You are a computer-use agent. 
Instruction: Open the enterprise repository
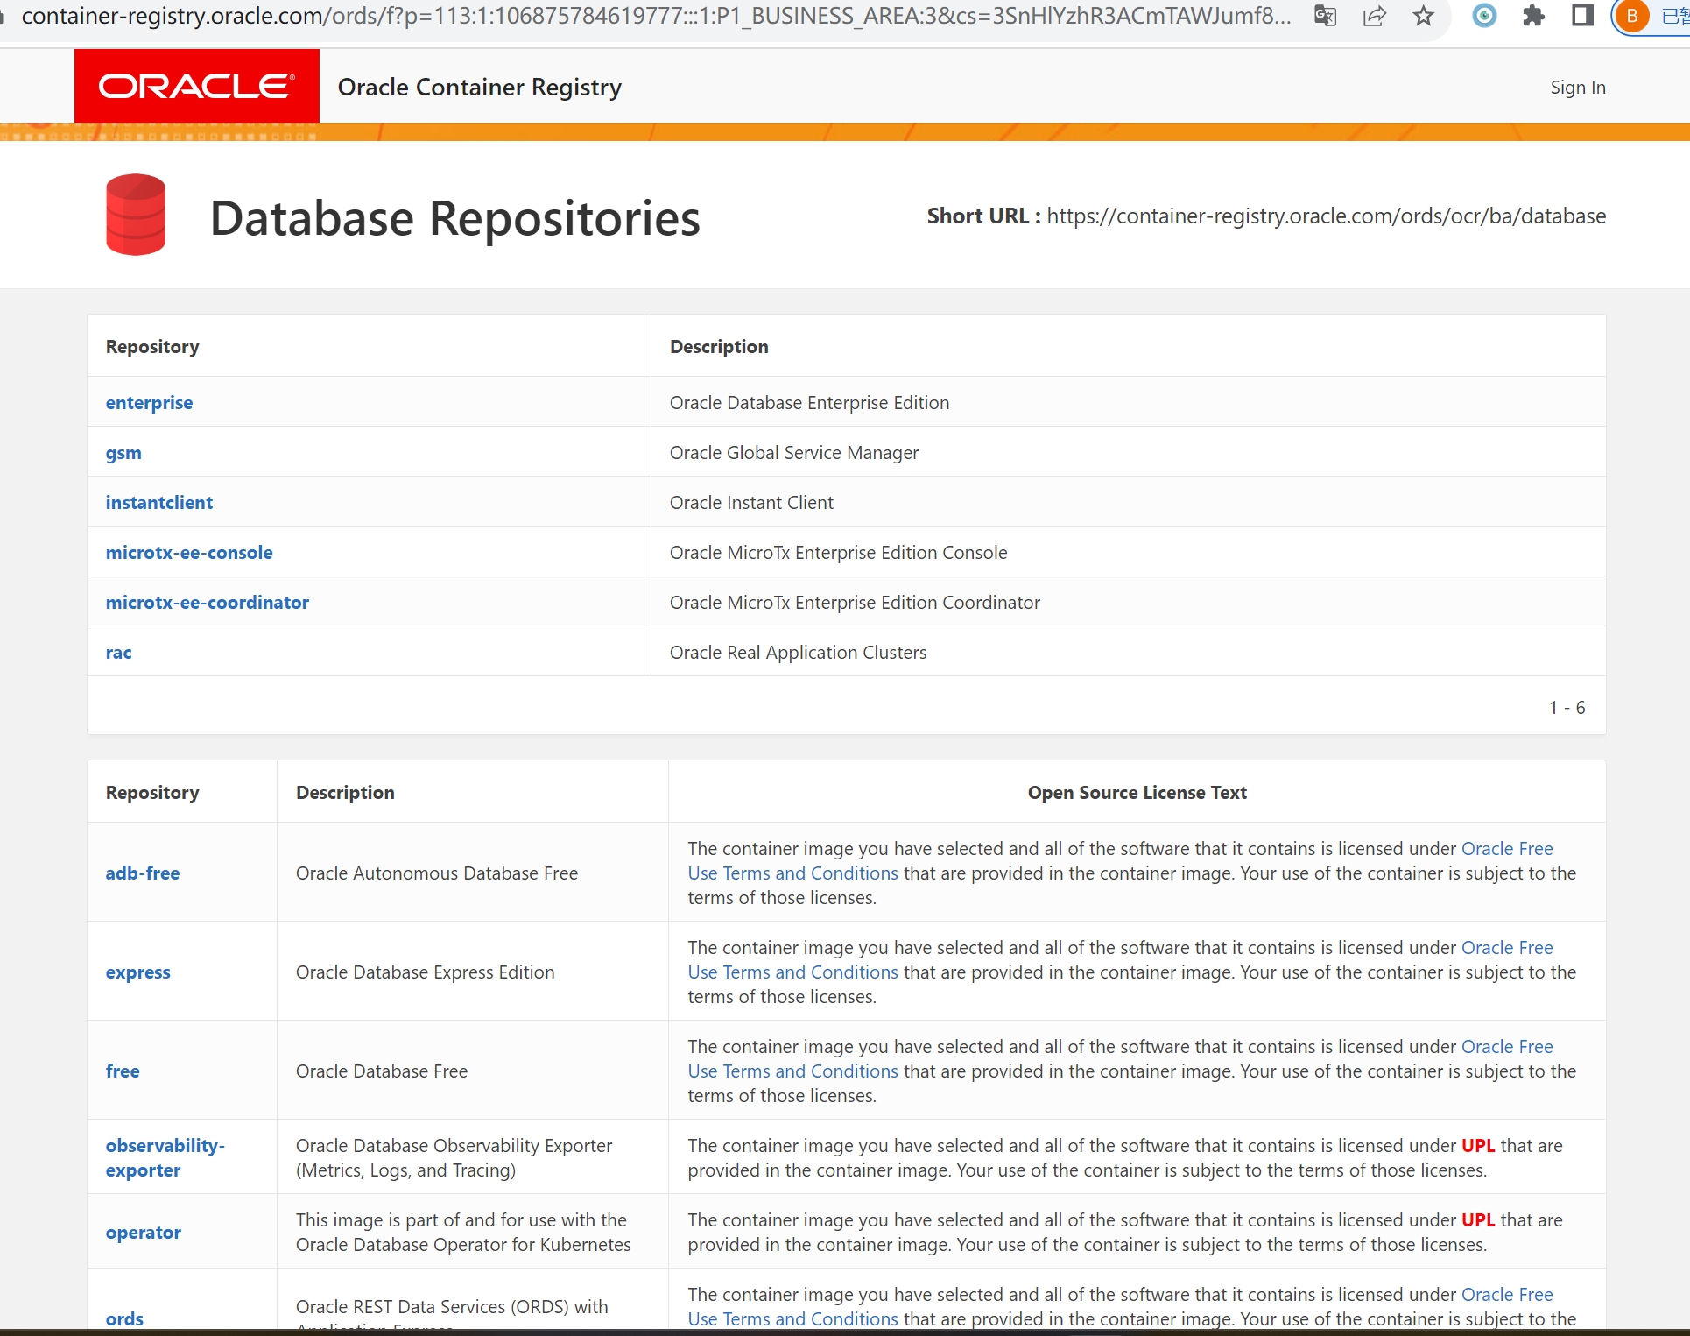[148, 402]
